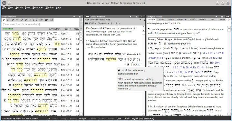Open the Search menu
Image resolution: width=232 pixels, height=121 pixels.
(19, 7)
